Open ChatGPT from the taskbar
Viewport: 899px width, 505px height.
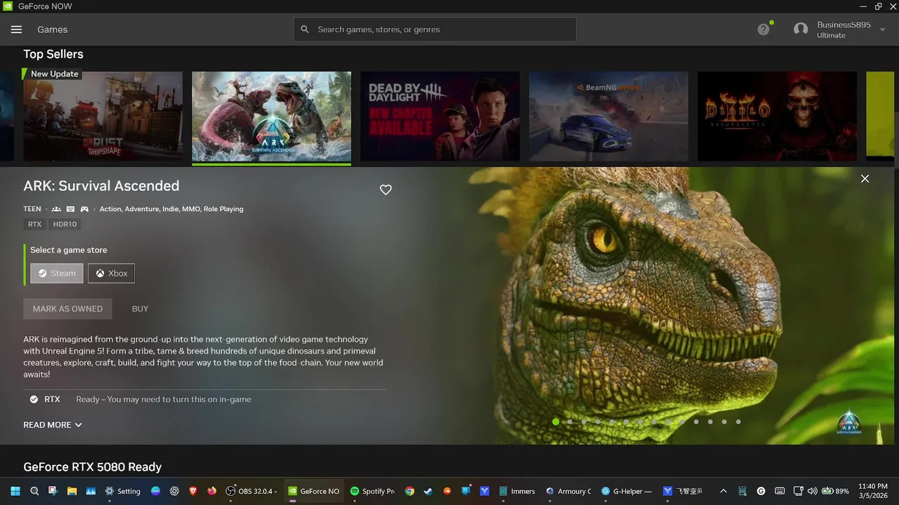(x=174, y=491)
